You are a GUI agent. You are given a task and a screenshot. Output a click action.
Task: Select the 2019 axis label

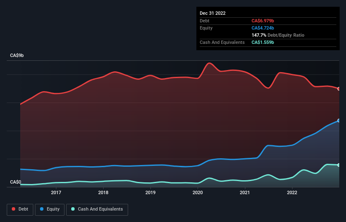(x=150, y=192)
